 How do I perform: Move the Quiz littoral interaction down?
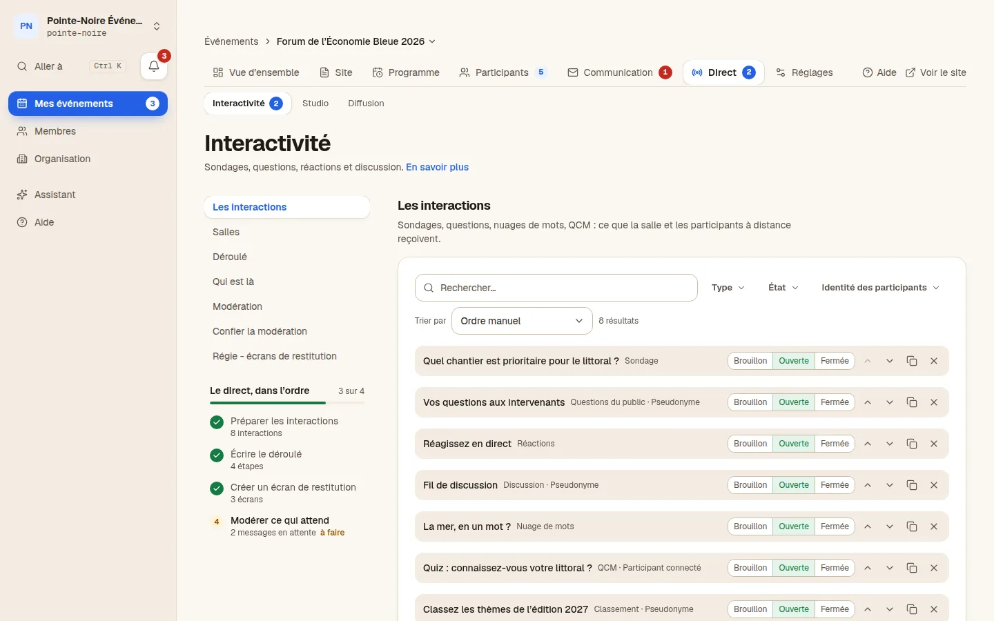click(890, 568)
